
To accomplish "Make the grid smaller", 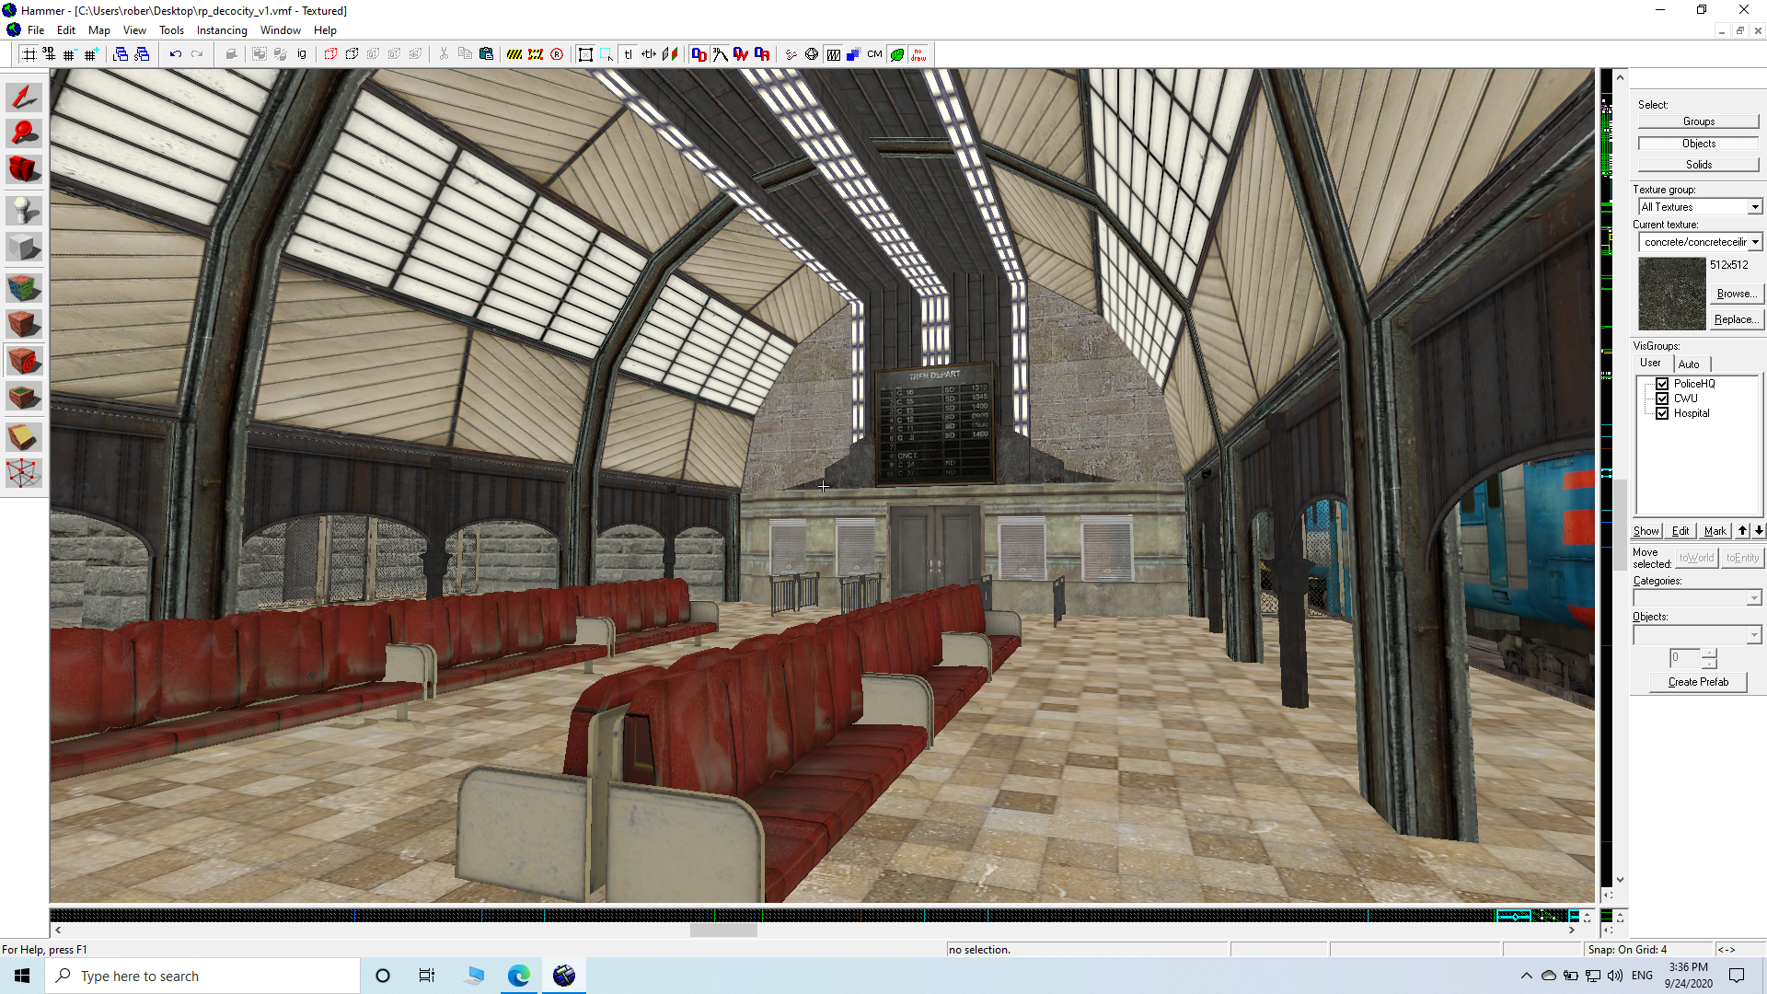I will pyautogui.click(x=70, y=54).
